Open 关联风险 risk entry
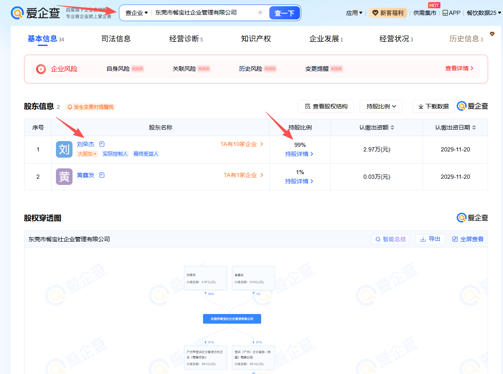 [x=191, y=69]
